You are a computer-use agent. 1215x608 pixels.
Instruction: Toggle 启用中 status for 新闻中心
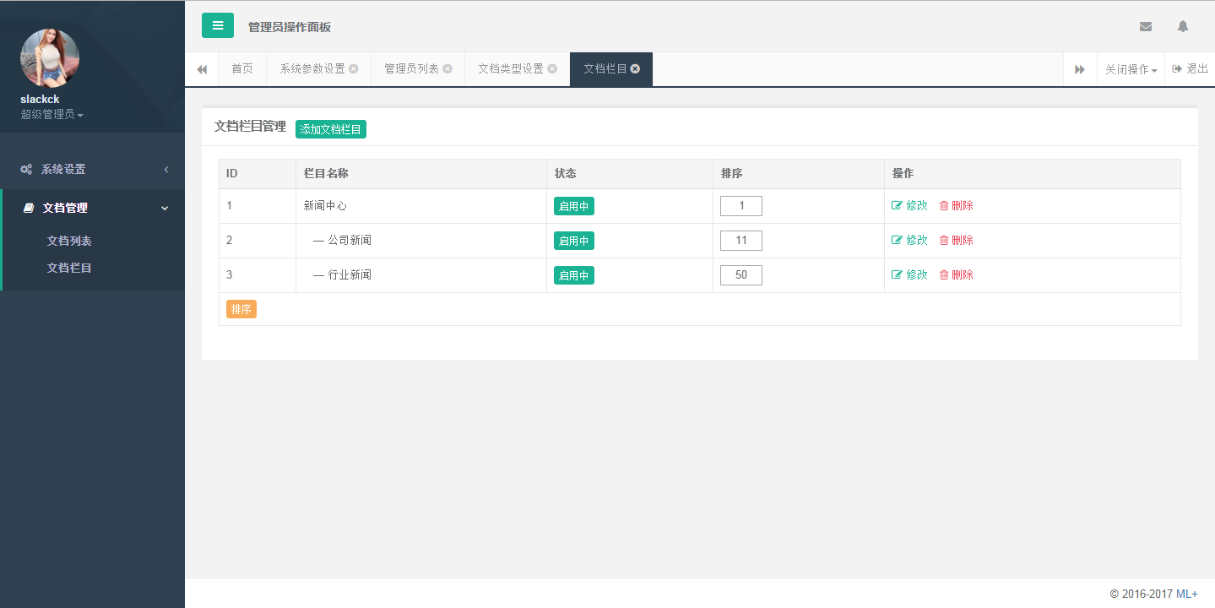click(573, 206)
